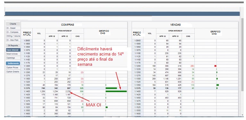Image resolution: width=246 pixels, height=120 pixels.
Task: Click the APR 12 header in Compras
Action: [52, 36]
